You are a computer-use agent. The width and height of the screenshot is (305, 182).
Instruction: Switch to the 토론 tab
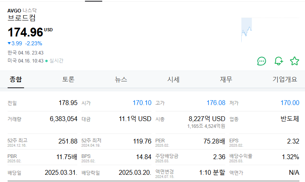click(x=68, y=79)
